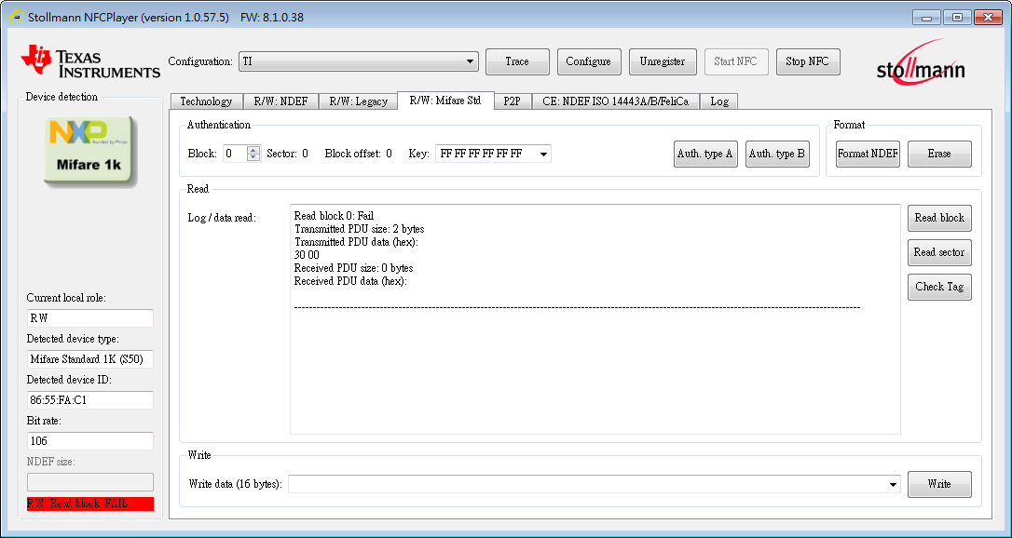The width and height of the screenshot is (1012, 538).
Task: Click 'Read block 0: Fail' log line
Action: 335,216
